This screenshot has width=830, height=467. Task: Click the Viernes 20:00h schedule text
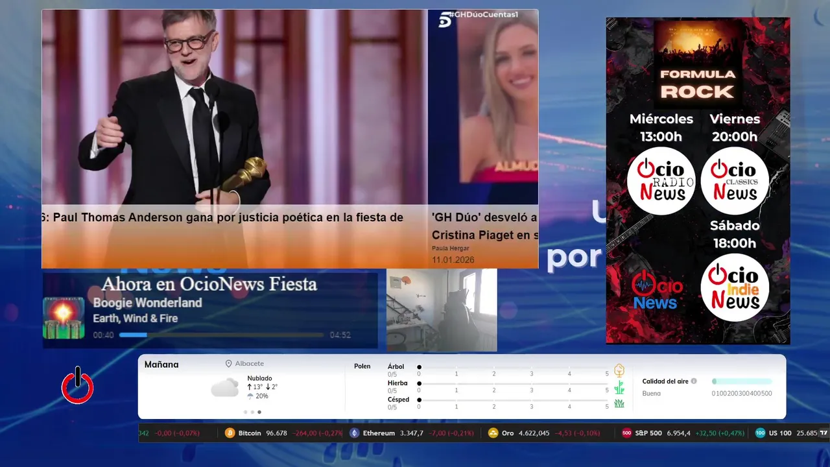click(735, 128)
